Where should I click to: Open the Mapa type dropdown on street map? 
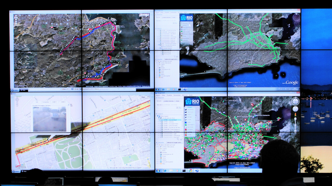(x=145, y=97)
